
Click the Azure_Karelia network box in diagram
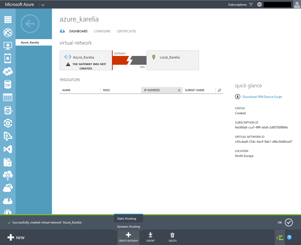click(86, 60)
